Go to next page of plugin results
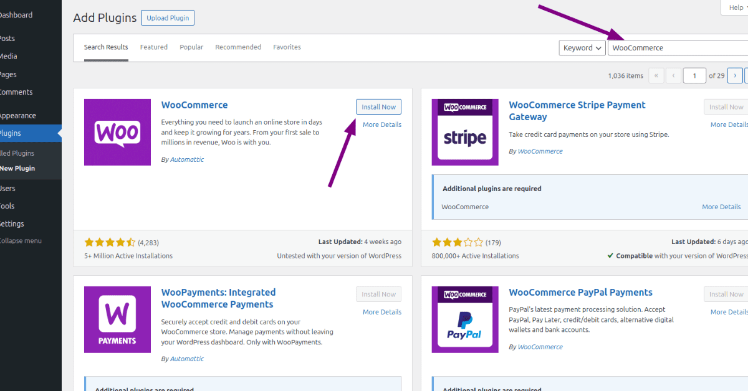748x391 pixels. (x=735, y=76)
